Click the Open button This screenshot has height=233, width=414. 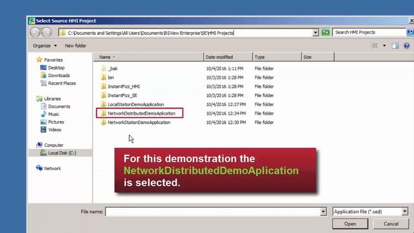(x=350, y=224)
